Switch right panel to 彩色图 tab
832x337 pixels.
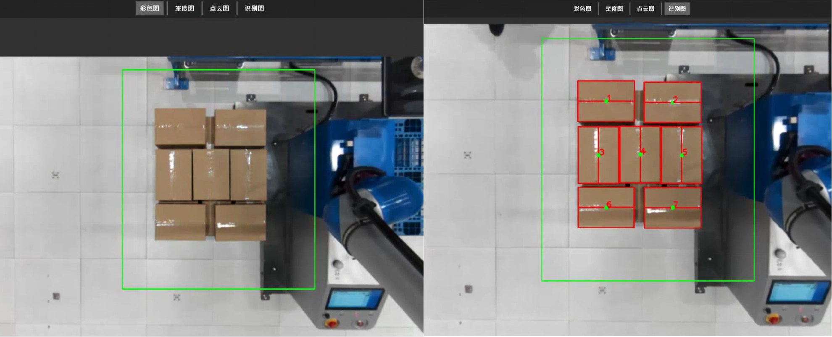click(x=582, y=9)
